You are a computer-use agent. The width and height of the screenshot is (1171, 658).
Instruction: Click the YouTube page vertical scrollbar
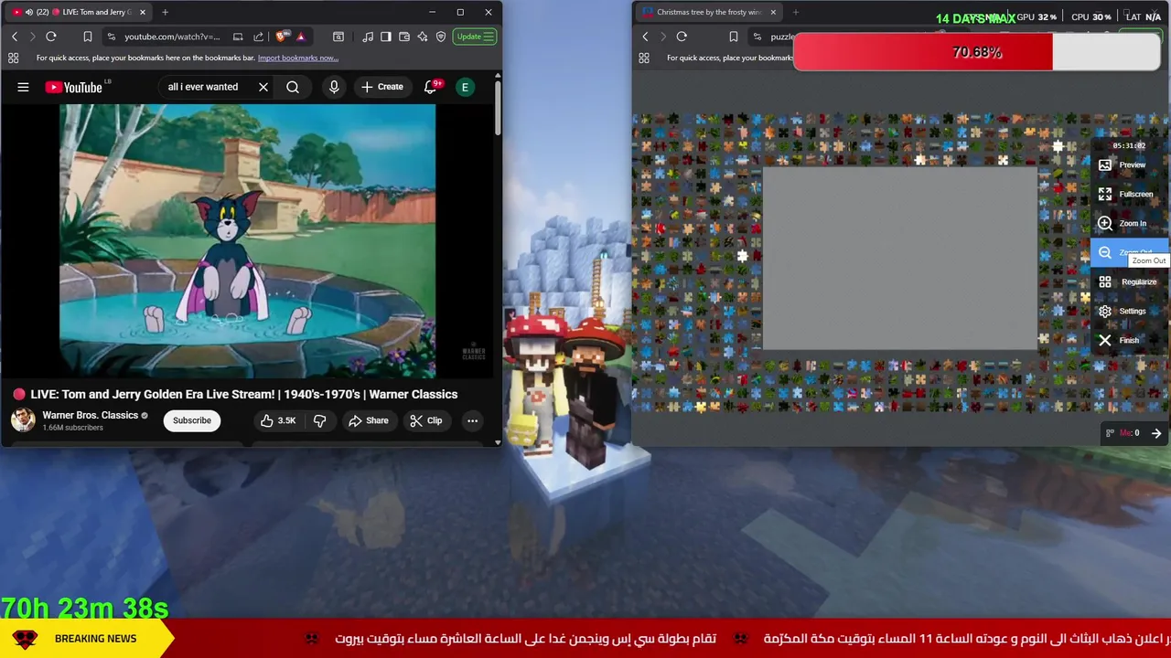click(498, 110)
